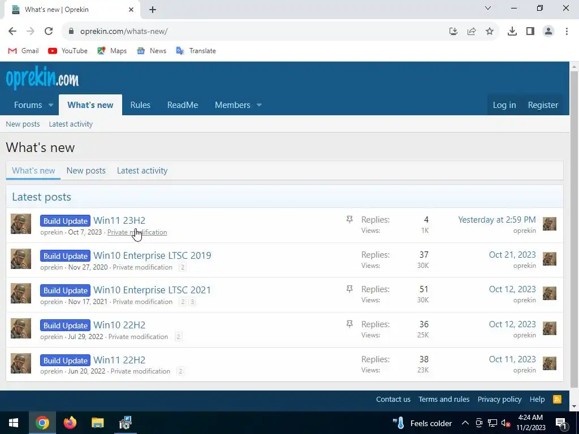Reload the page with refresh icon
Image resolution: width=579 pixels, height=434 pixels.
(49, 32)
